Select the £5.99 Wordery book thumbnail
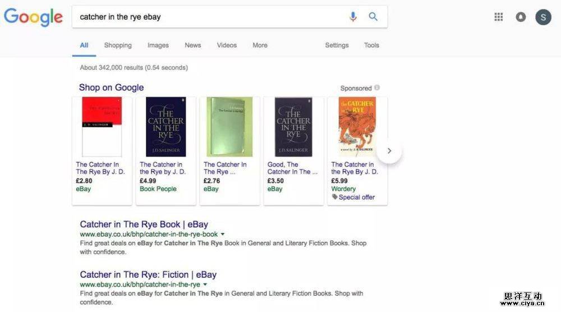561x312 pixels. [357, 127]
